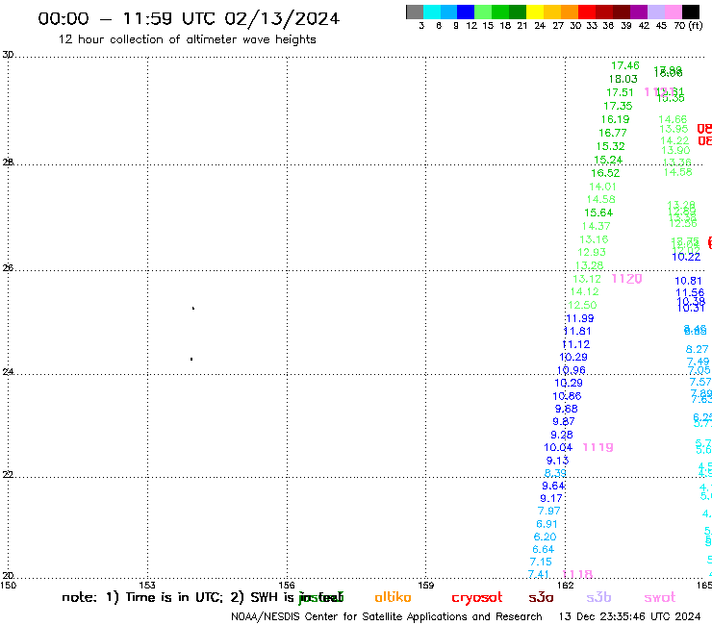Select the wave height reading 7.97
The height and width of the screenshot is (625, 712).
click(x=548, y=512)
